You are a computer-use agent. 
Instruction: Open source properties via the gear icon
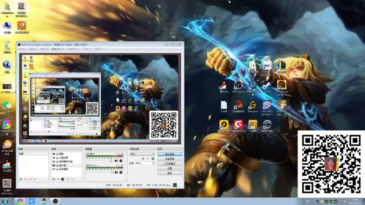63,179
